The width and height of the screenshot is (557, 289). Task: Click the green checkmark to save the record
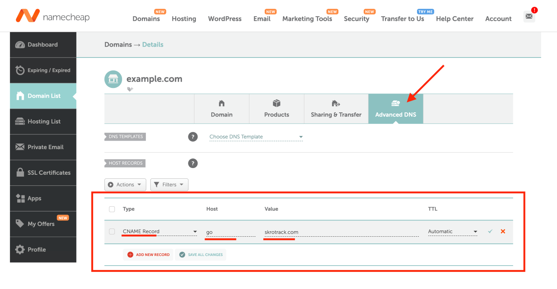pos(490,231)
